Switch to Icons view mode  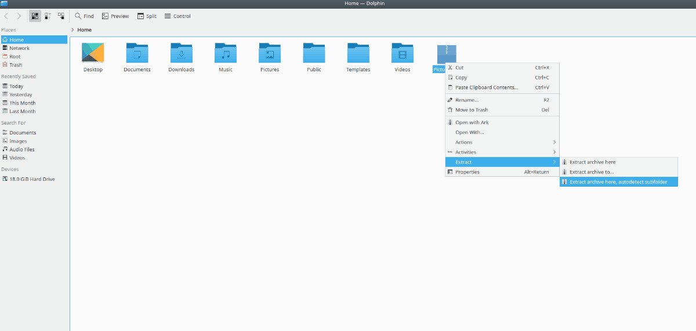click(35, 16)
